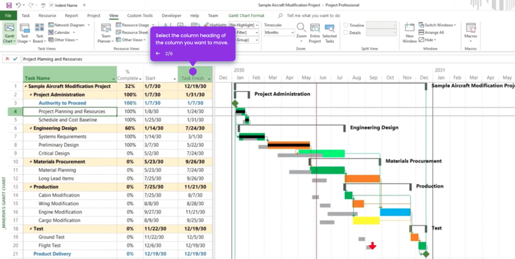Click the Tell me what you want search box
The height and width of the screenshot is (259, 515).
point(313,16)
